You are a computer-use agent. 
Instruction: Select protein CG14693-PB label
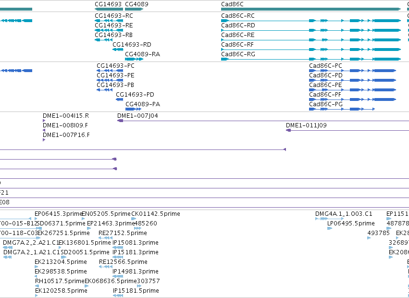tap(115, 85)
